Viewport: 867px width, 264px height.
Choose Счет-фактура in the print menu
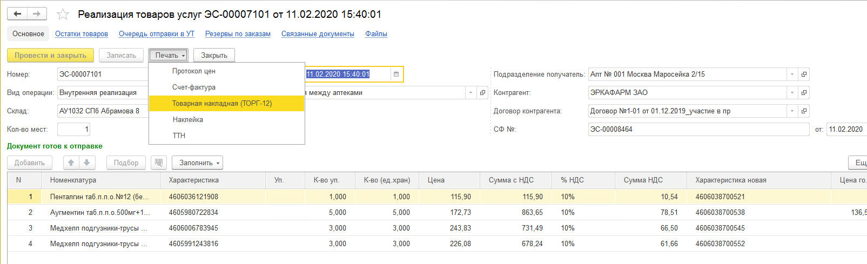pos(194,87)
